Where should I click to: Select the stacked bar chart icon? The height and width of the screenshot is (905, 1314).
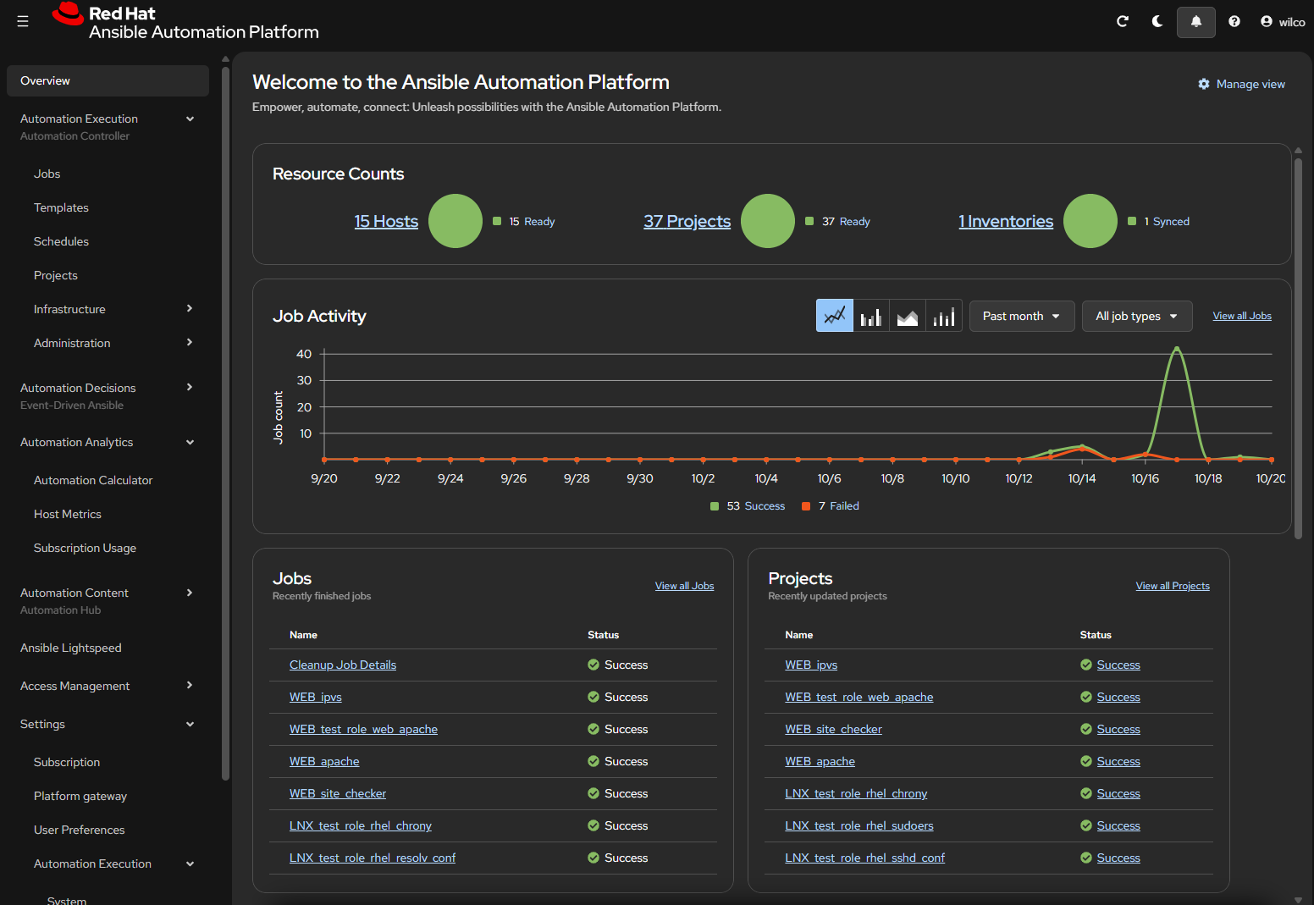point(944,316)
